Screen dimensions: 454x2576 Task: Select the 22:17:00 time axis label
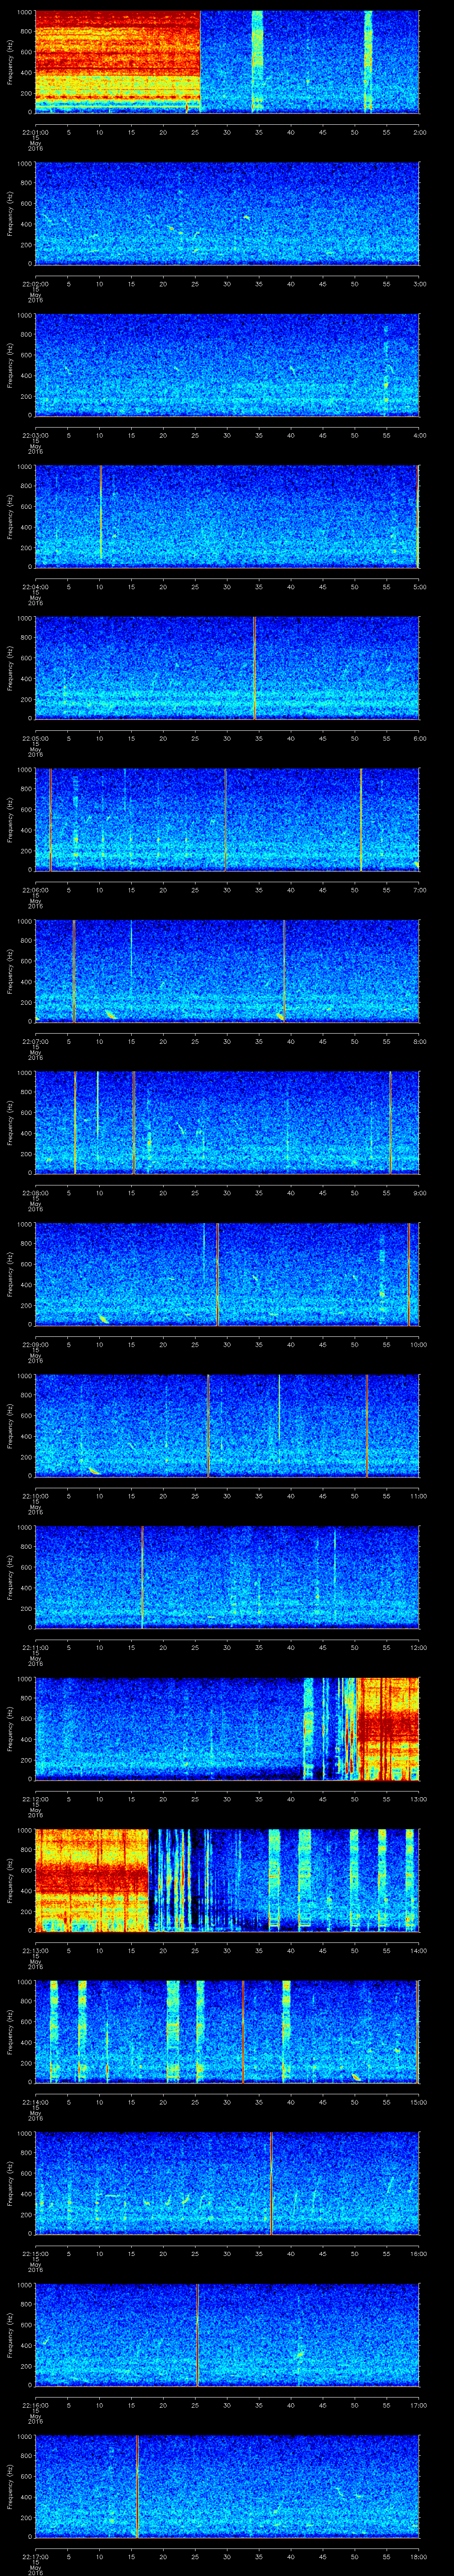[35, 2556]
